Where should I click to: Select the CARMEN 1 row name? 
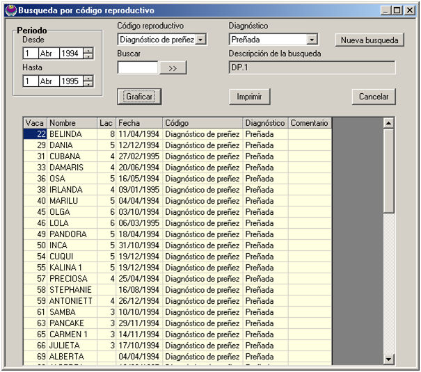[72, 334]
